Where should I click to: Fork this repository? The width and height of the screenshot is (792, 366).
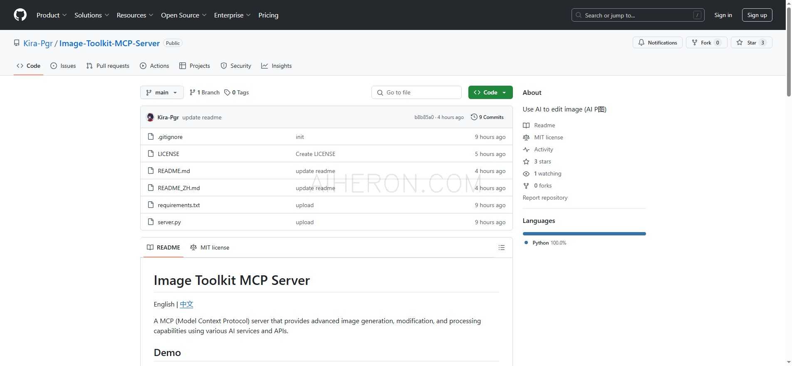706,42
